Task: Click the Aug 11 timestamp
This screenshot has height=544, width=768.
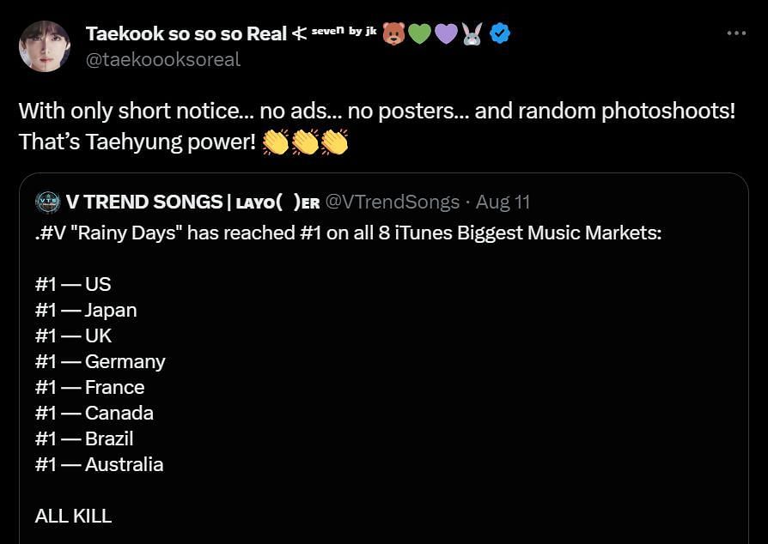Action: point(503,202)
